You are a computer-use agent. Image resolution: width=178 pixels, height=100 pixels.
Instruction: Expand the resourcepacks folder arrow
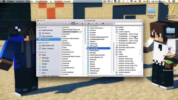pyautogui.click(x=140, y=72)
